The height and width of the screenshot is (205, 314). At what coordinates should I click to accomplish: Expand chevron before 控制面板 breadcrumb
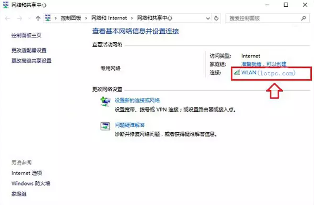click(56, 18)
